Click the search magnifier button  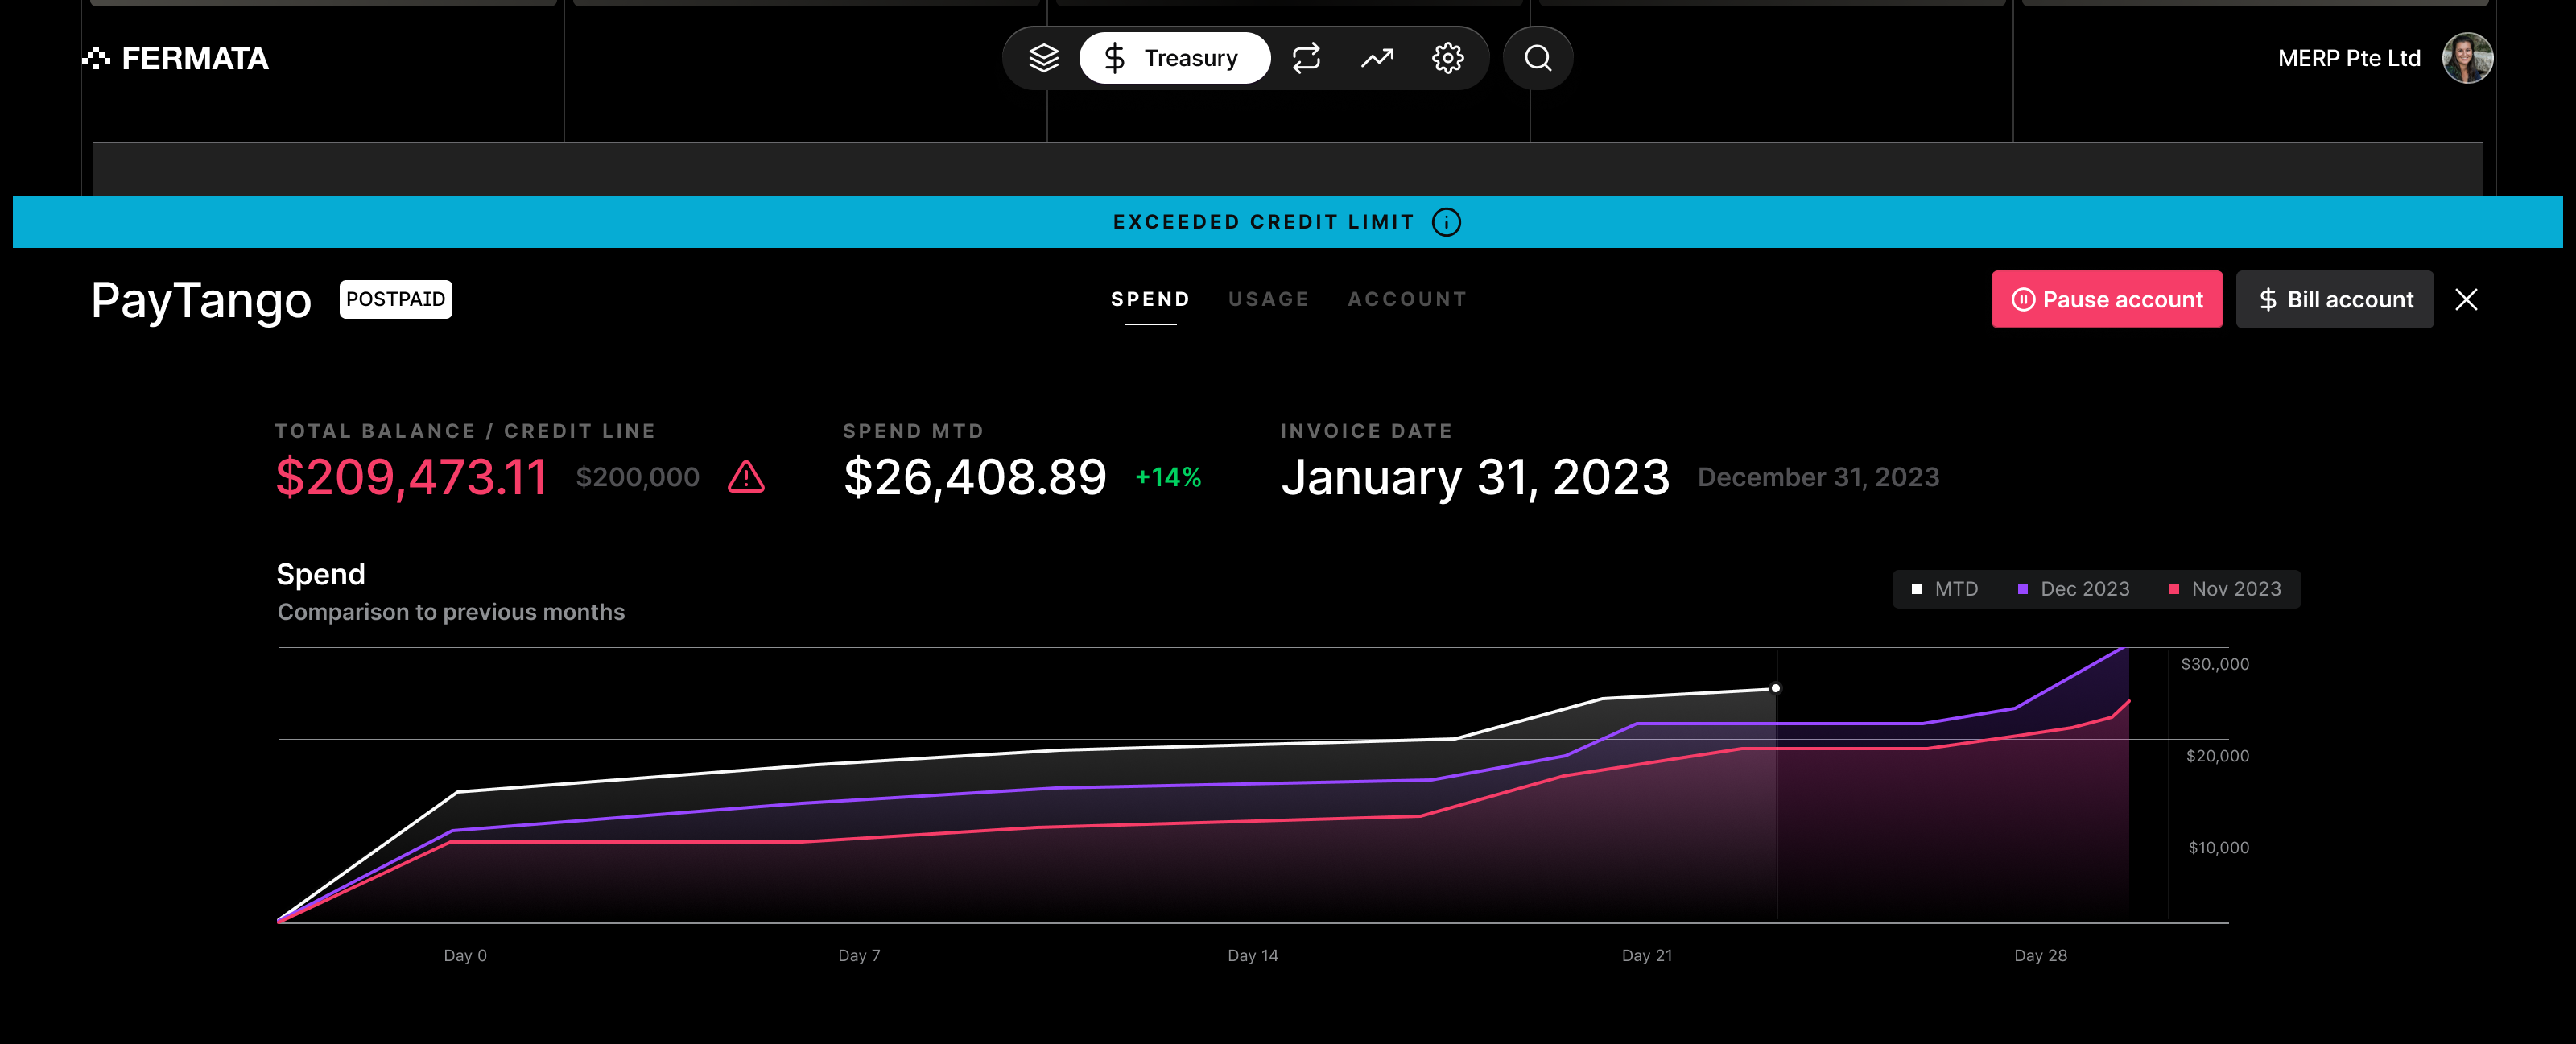point(1538,58)
